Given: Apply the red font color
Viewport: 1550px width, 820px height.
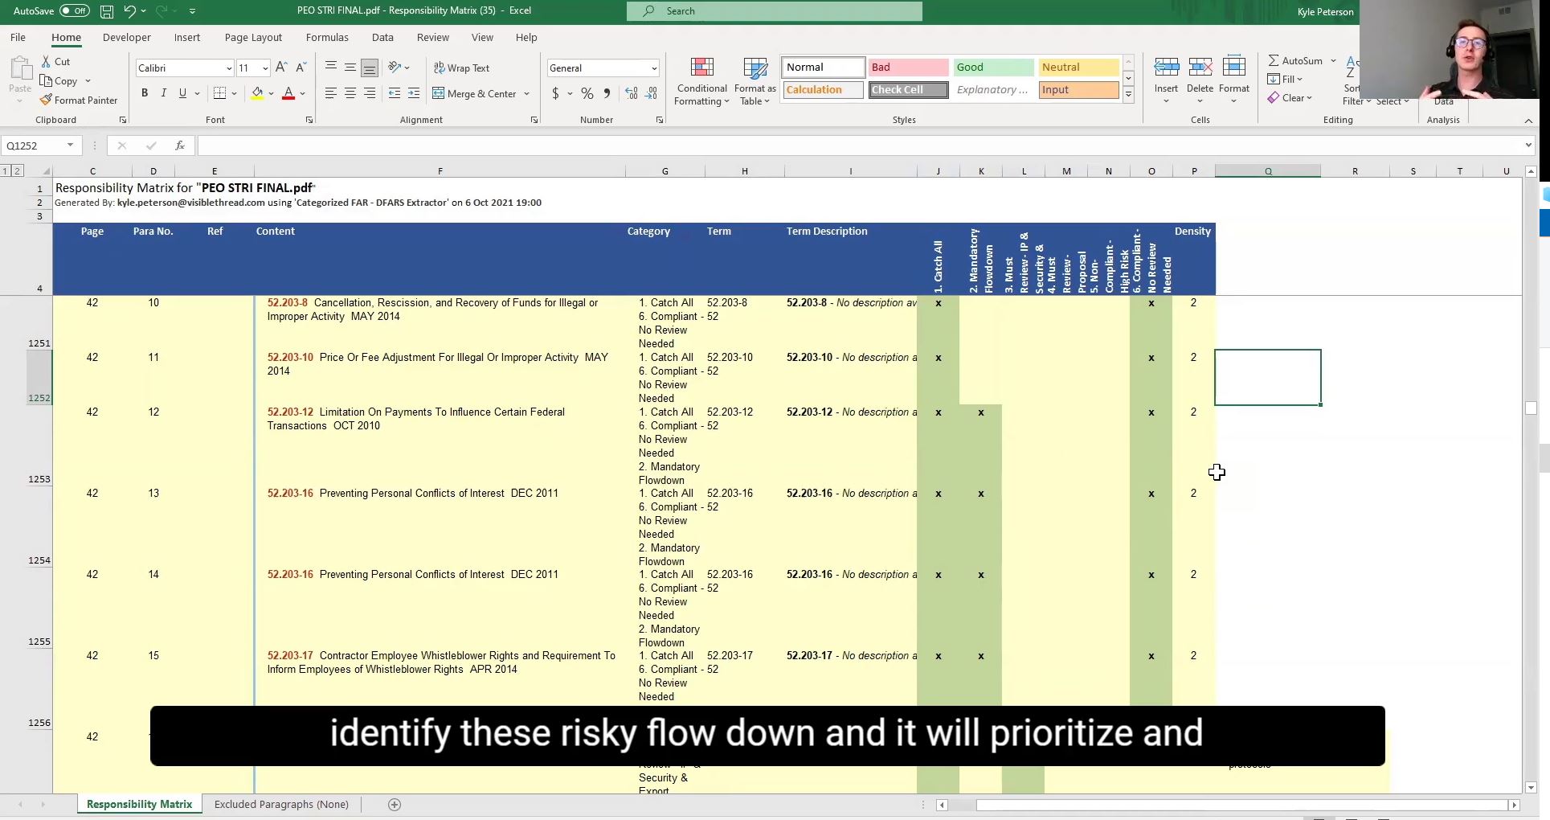Looking at the screenshot, I should [x=288, y=93].
